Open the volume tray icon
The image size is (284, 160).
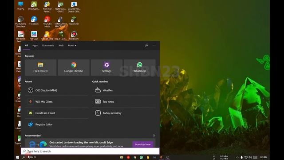pyautogui.click(x=250, y=157)
